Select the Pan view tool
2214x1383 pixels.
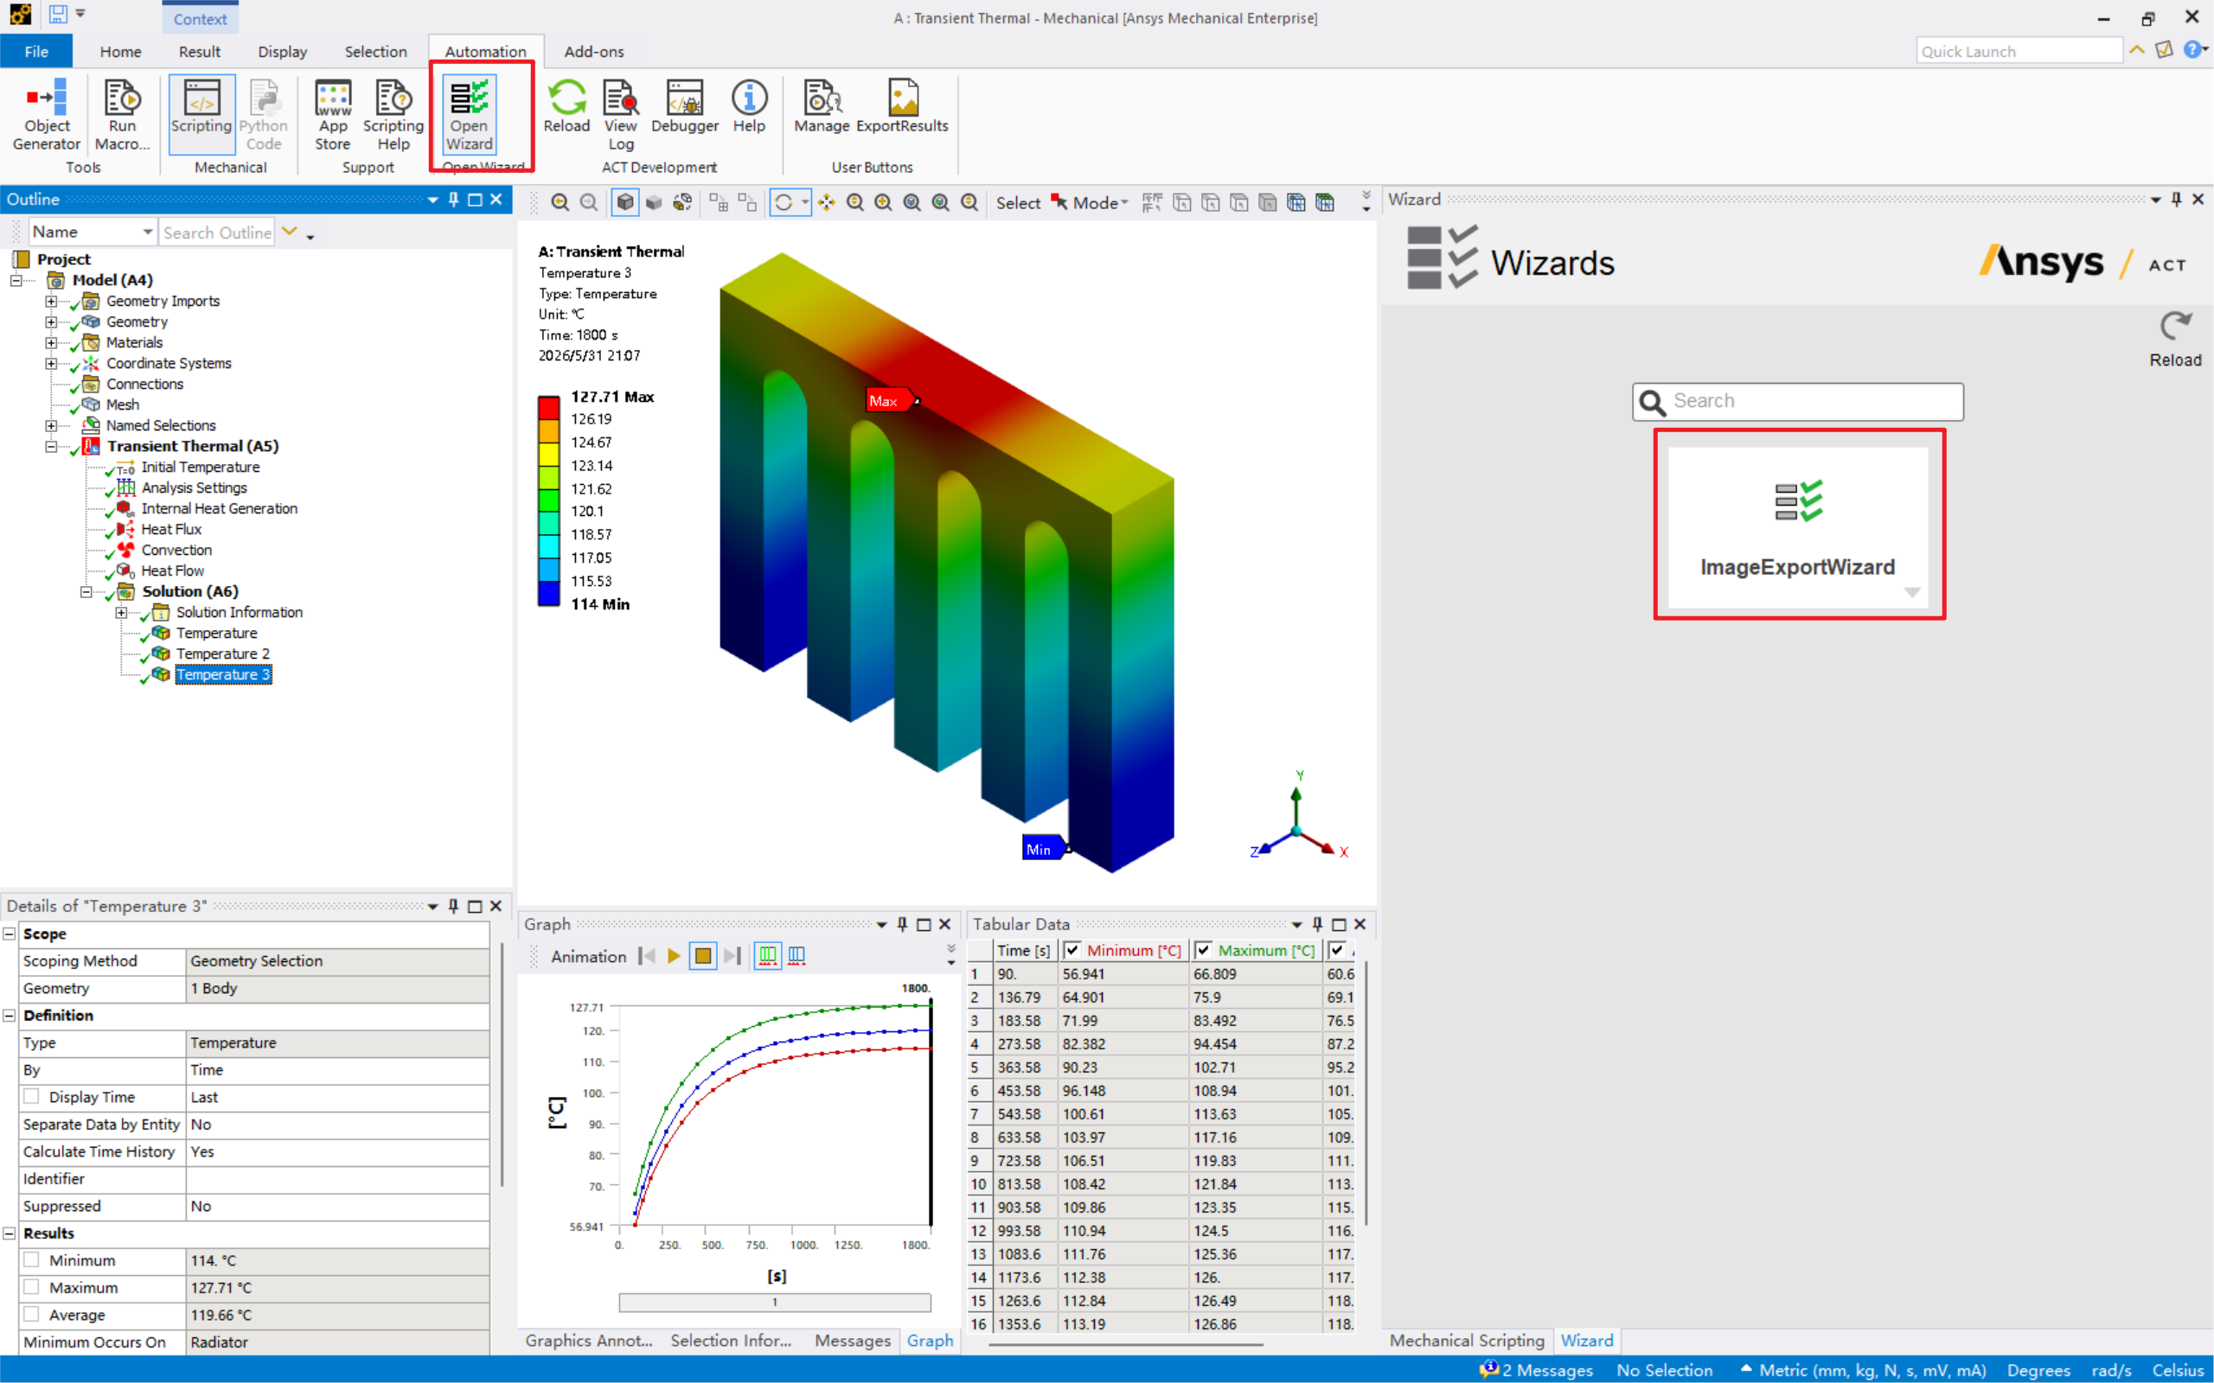pos(827,202)
